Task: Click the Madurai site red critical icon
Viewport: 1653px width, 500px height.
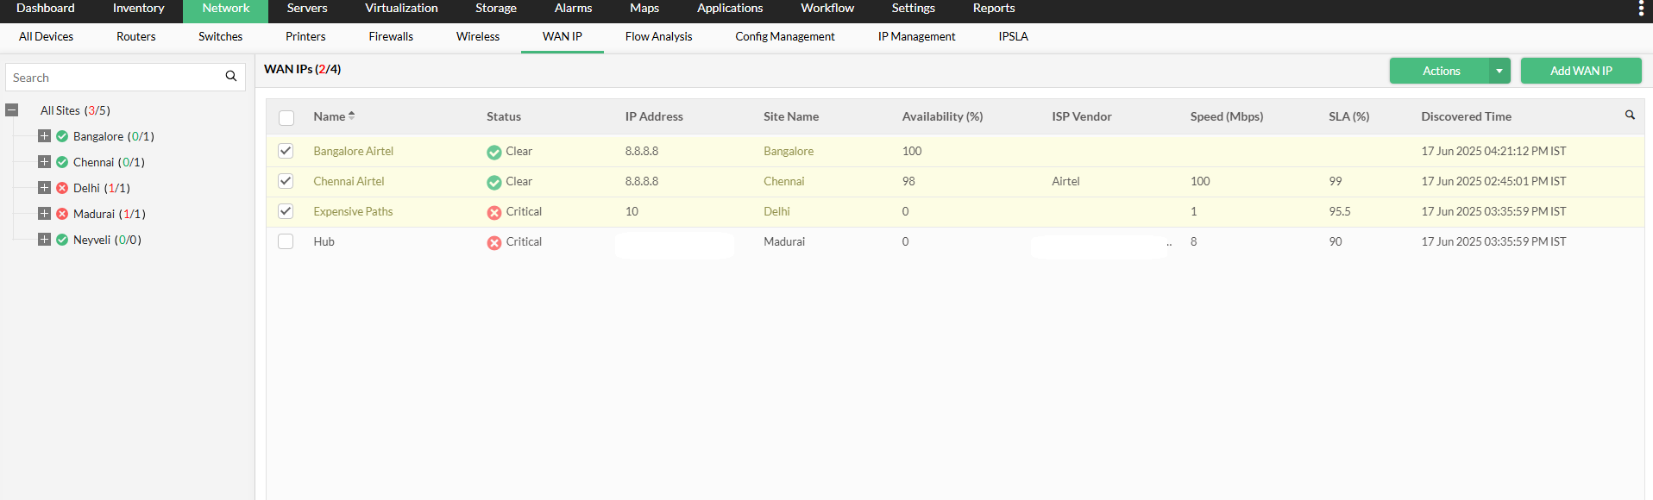Action: coord(62,214)
